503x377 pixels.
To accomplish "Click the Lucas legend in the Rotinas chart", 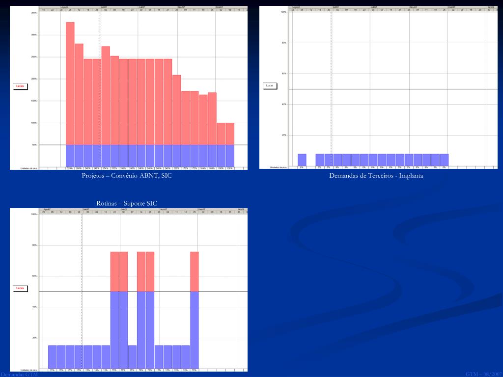I will [20, 288].
